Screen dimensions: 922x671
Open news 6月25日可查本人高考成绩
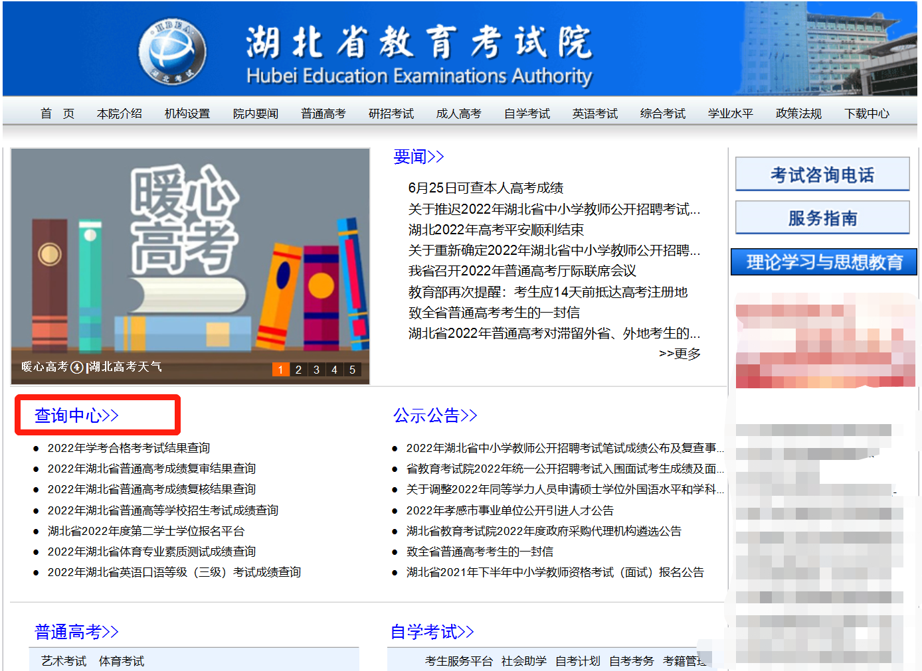tap(486, 188)
